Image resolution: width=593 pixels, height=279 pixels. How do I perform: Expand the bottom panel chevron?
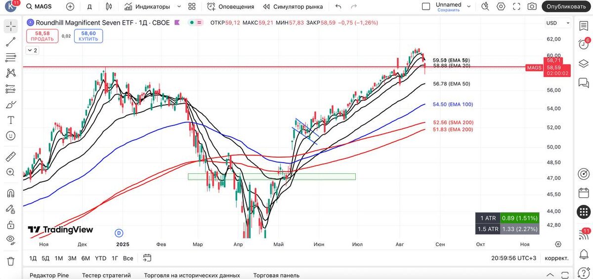click(550, 275)
